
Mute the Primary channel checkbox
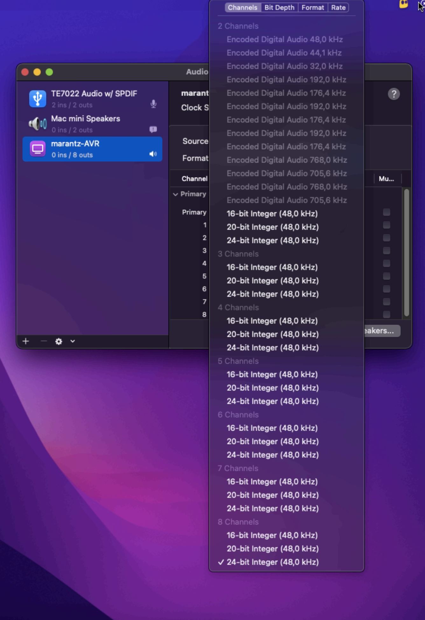tap(387, 212)
